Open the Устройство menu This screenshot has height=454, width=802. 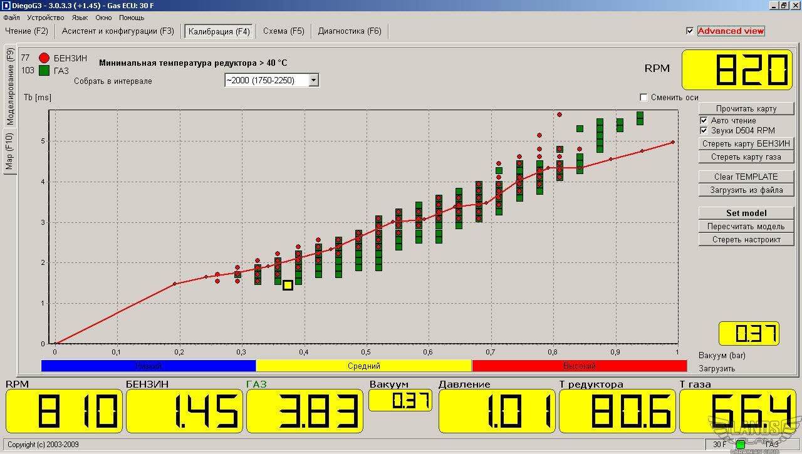coord(46,18)
